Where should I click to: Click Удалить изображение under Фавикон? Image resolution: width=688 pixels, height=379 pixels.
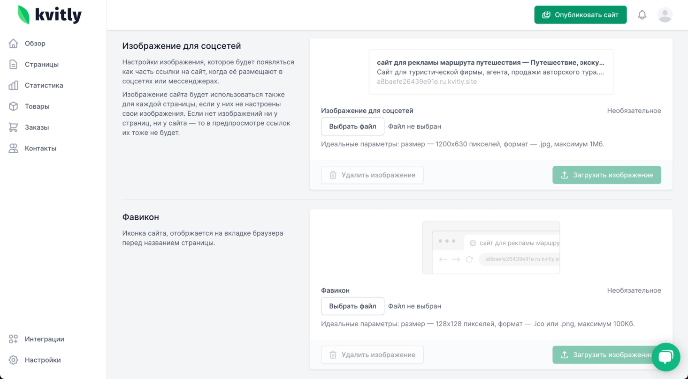click(x=372, y=355)
